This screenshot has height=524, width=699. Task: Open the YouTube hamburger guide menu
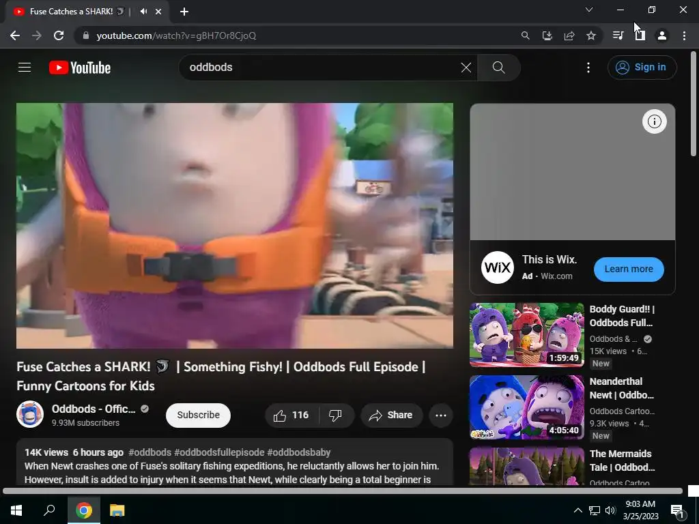[25, 68]
